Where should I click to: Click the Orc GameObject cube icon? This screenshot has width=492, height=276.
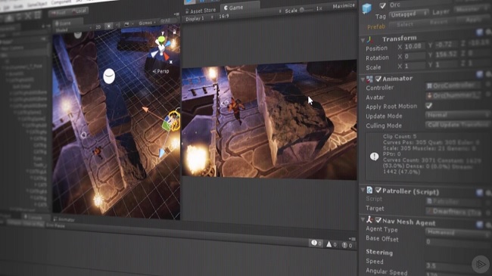tap(367, 8)
